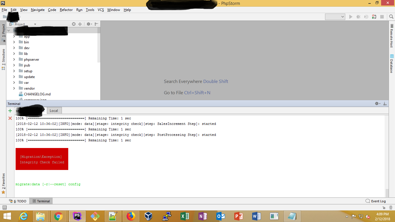Click the Scroll from Source target icon
The width and height of the screenshot is (395, 222).
tap(74, 24)
